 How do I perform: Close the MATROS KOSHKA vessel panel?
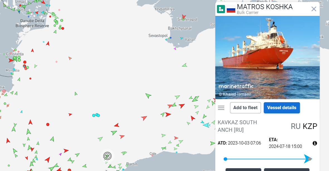(314, 9)
